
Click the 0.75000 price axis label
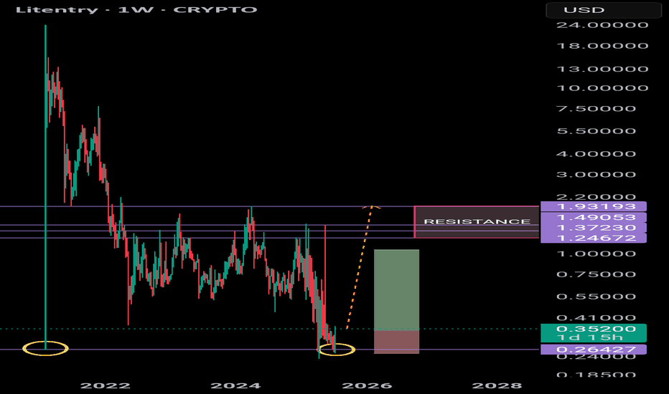click(x=596, y=274)
